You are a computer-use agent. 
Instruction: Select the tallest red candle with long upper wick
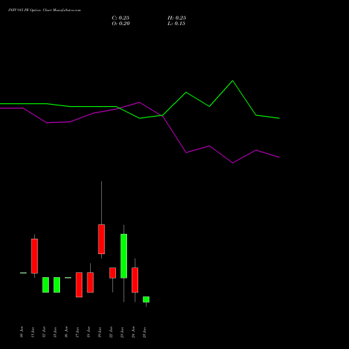pyautogui.click(x=101, y=239)
